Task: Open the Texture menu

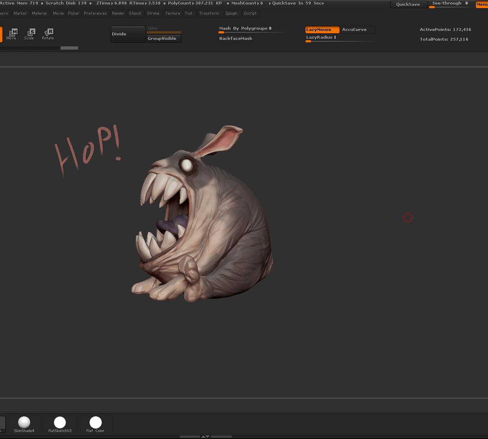Action: coord(172,13)
